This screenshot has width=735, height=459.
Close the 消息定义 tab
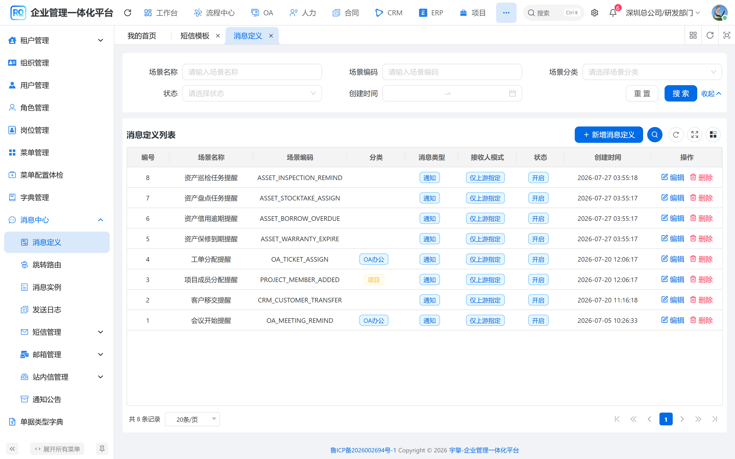click(x=271, y=36)
